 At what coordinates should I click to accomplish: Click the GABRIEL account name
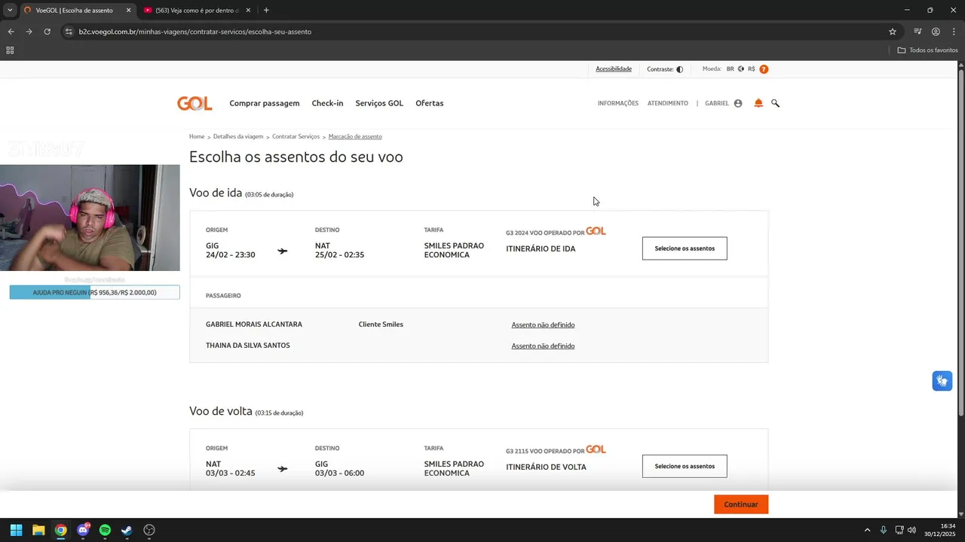pos(717,103)
